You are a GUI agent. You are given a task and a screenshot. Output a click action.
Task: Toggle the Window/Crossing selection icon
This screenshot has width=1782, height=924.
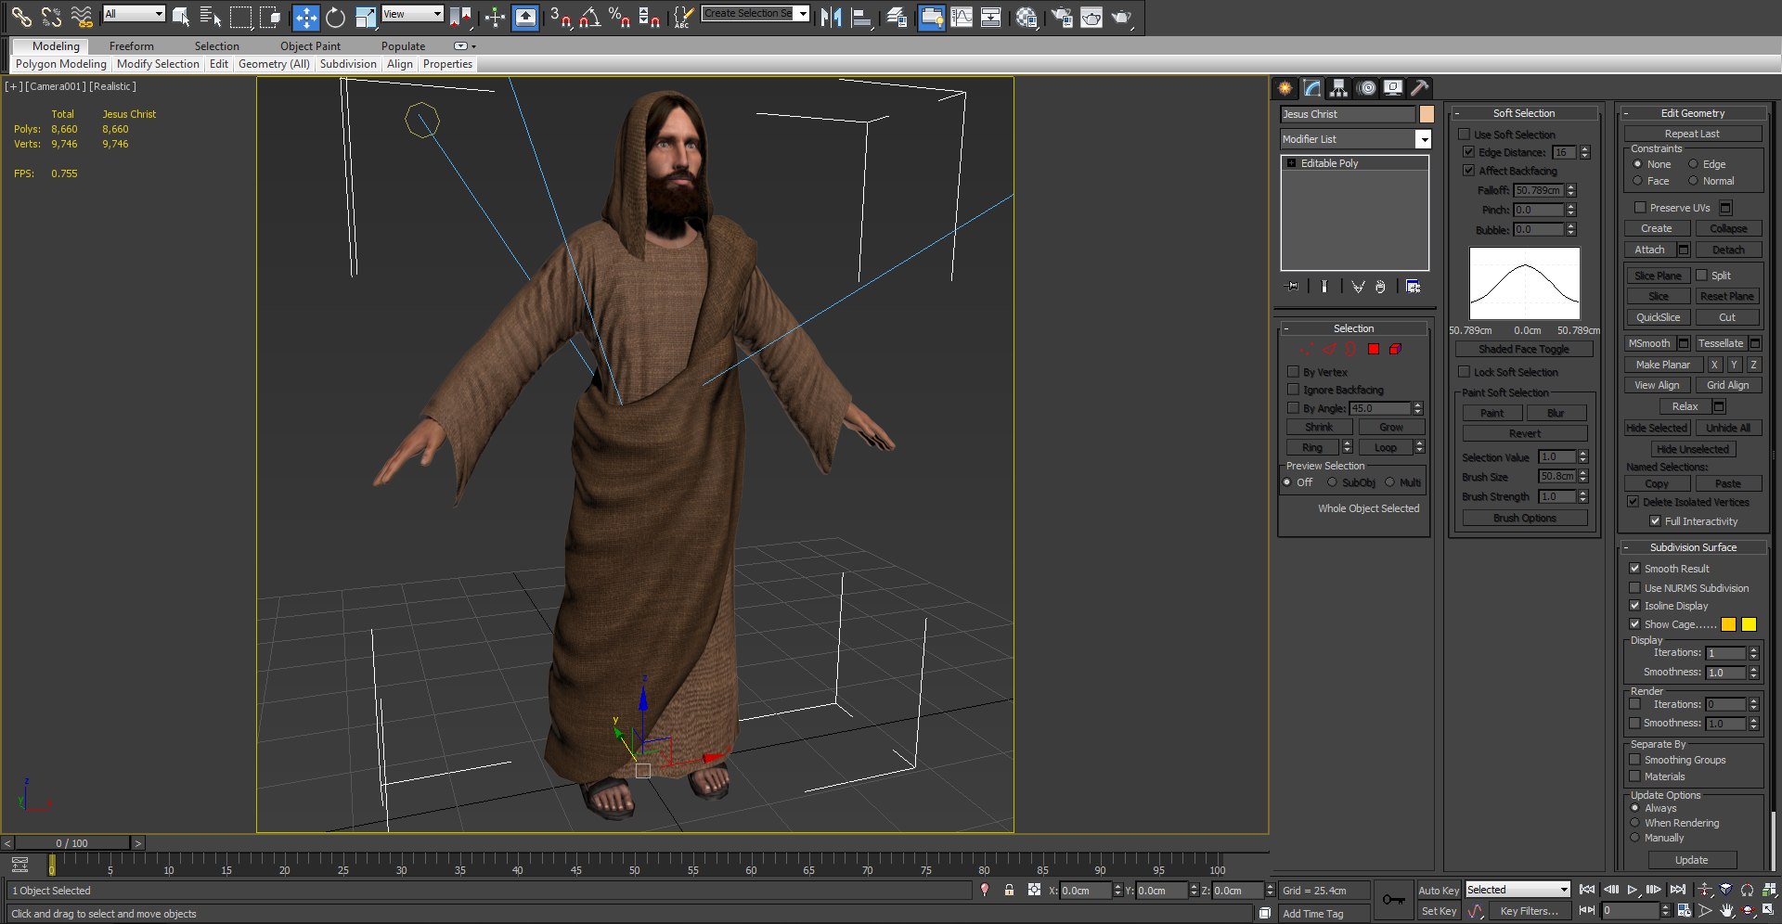[270, 17]
